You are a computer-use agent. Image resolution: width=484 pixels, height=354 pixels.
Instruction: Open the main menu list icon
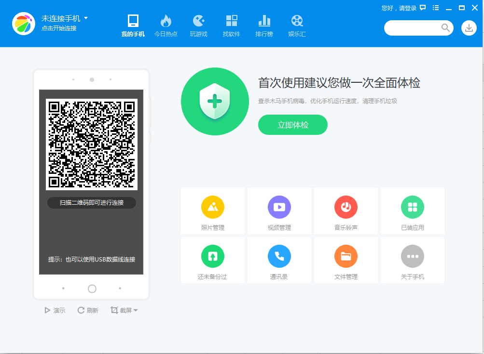coord(436,8)
